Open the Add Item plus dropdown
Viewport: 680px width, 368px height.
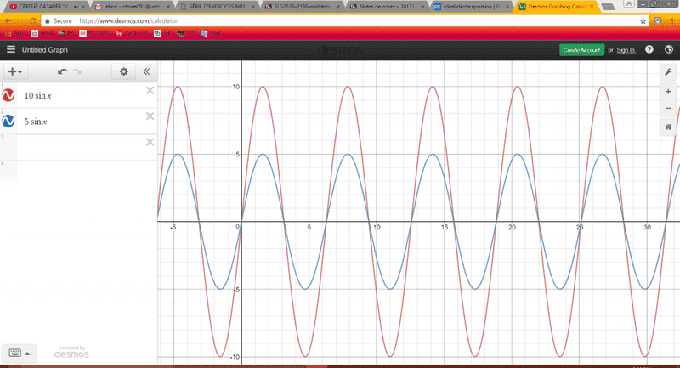14,72
